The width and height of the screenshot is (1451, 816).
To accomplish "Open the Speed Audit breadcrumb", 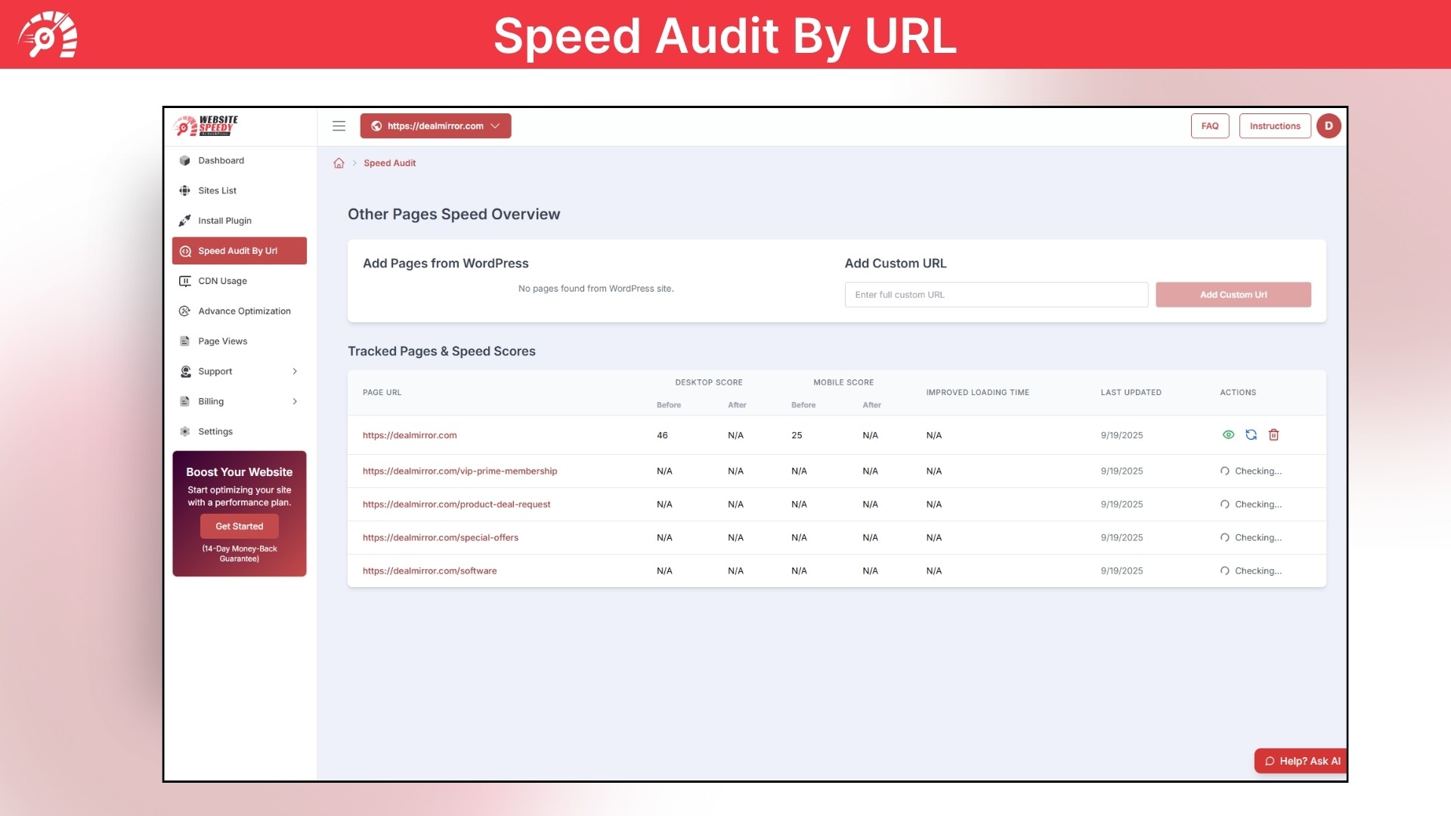I will coord(390,162).
